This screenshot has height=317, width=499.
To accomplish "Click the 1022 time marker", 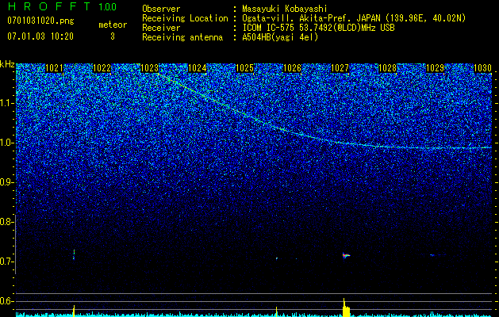I will (102, 68).
